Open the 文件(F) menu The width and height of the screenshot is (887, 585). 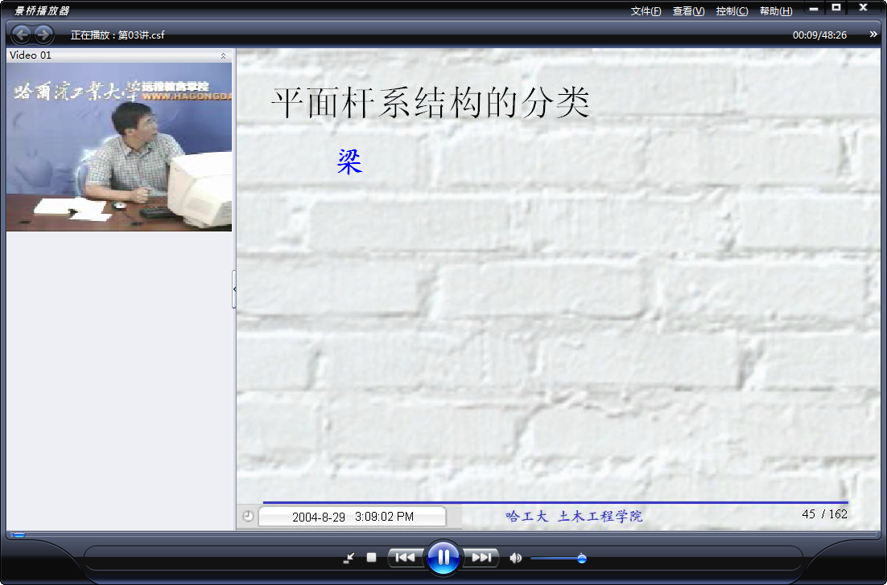tap(646, 11)
